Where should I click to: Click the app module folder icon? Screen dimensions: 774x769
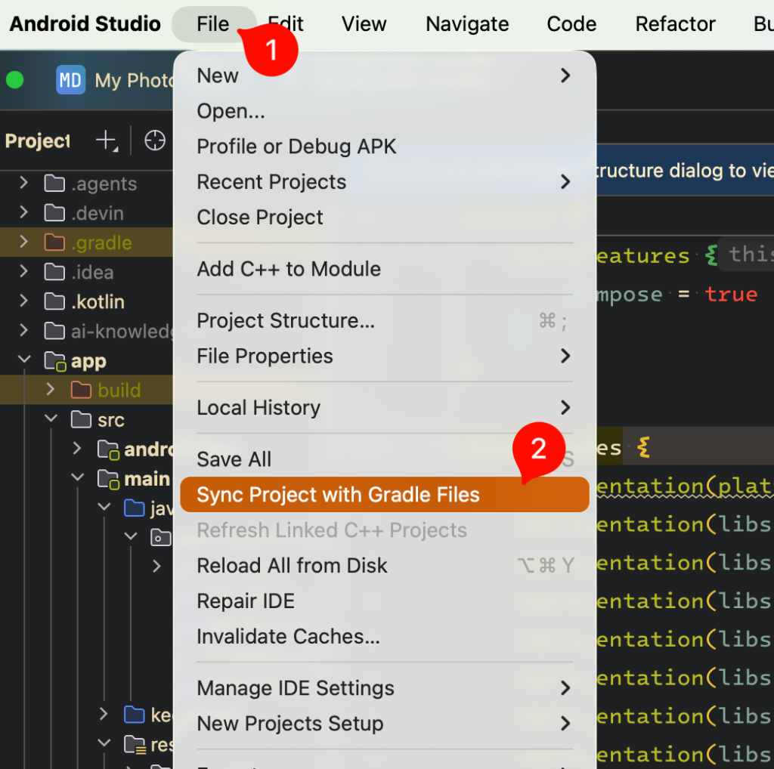(54, 361)
